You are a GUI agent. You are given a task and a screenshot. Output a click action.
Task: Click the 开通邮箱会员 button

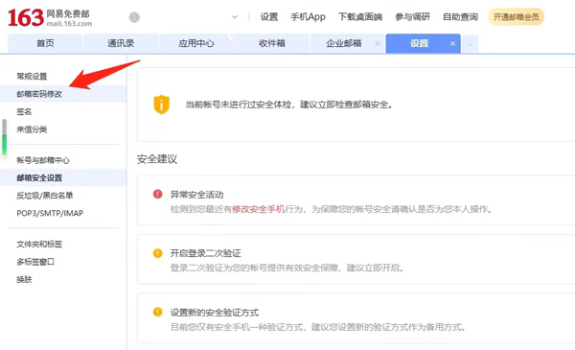pos(516,17)
